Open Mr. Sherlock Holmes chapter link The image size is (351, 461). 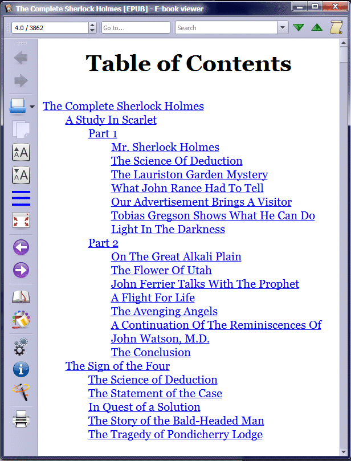(165, 147)
